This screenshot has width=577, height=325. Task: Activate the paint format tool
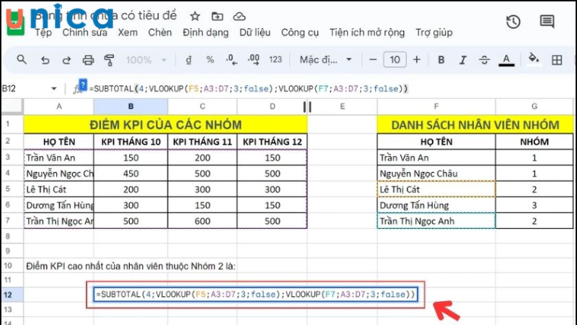click(x=110, y=60)
